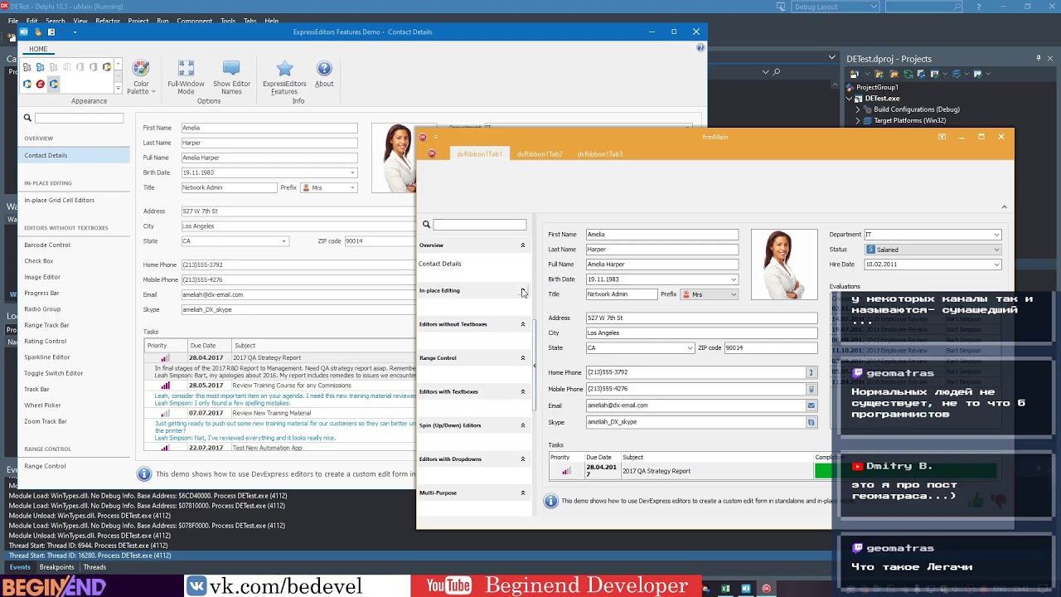Open the Prefix Mrs dropdown in the back window
1061x597 pixels.
tap(352, 188)
